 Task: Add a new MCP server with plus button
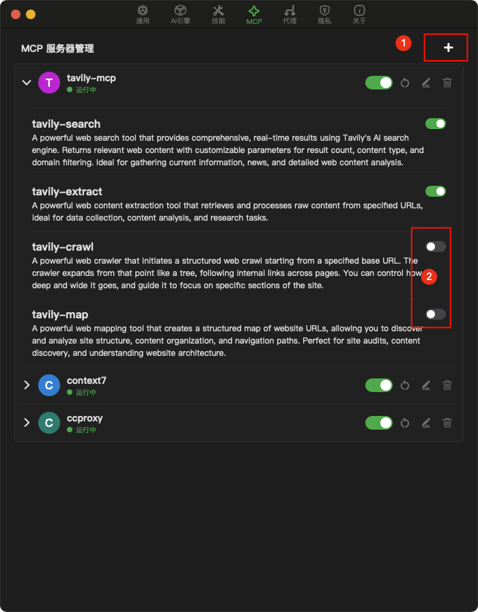tap(448, 48)
